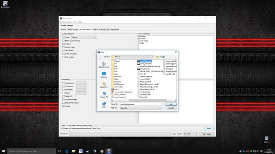Open the Cerca in folder dropdown
The height and width of the screenshot is (154, 275).
point(133,57)
